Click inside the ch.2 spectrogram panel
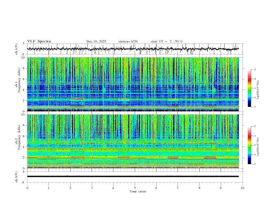 (x=134, y=141)
